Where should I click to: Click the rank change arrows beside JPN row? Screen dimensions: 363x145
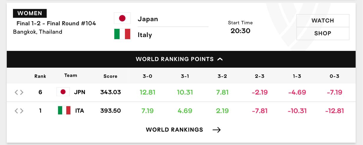[19, 92]
